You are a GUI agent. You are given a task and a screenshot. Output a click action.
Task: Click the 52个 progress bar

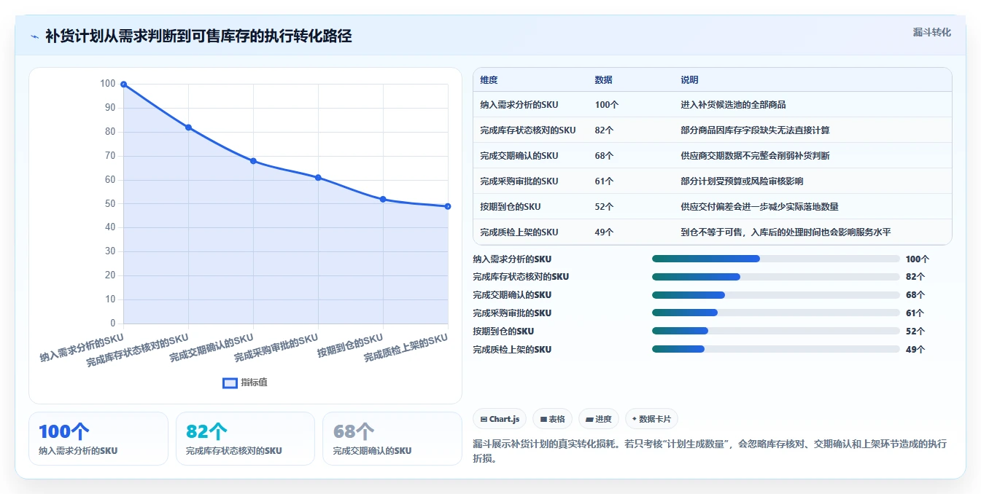pos(776,332)
